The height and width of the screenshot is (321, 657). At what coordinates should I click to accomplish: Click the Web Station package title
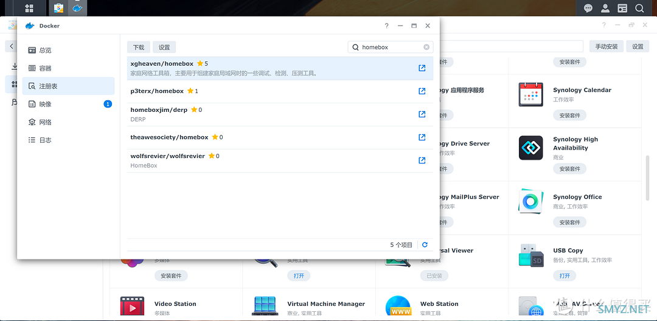[x=439, y=304]
